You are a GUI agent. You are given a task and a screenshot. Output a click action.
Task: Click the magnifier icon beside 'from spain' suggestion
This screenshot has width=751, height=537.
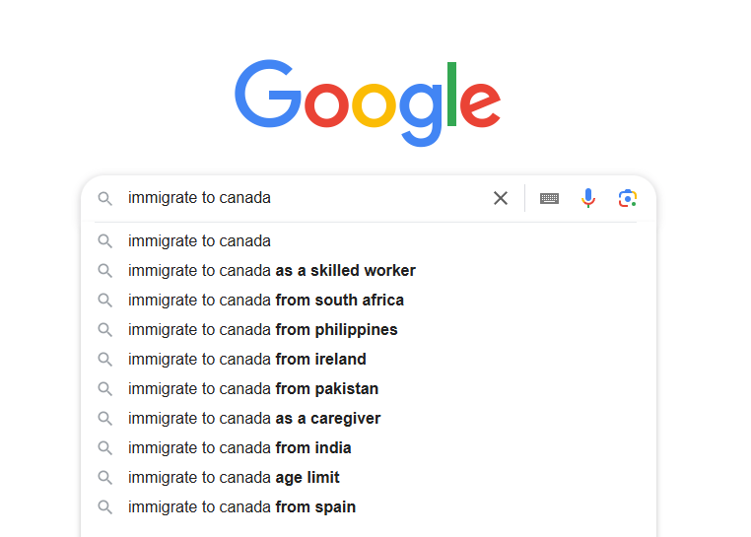pyautogui.click(x=104, y=507)
